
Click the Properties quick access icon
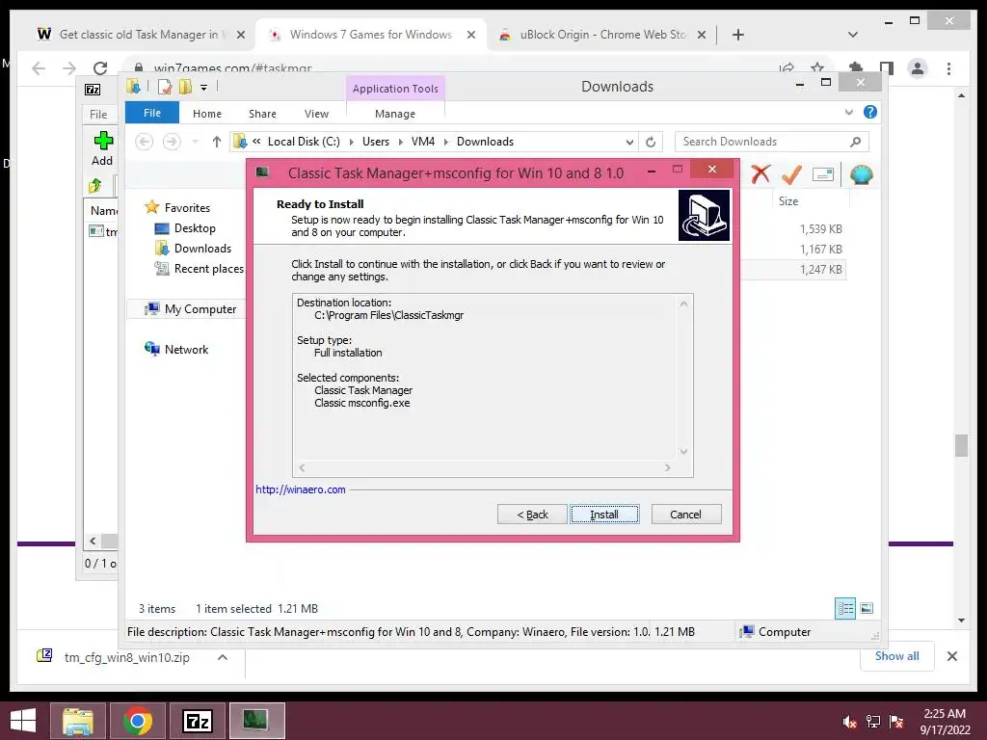(x=165, y=87)
